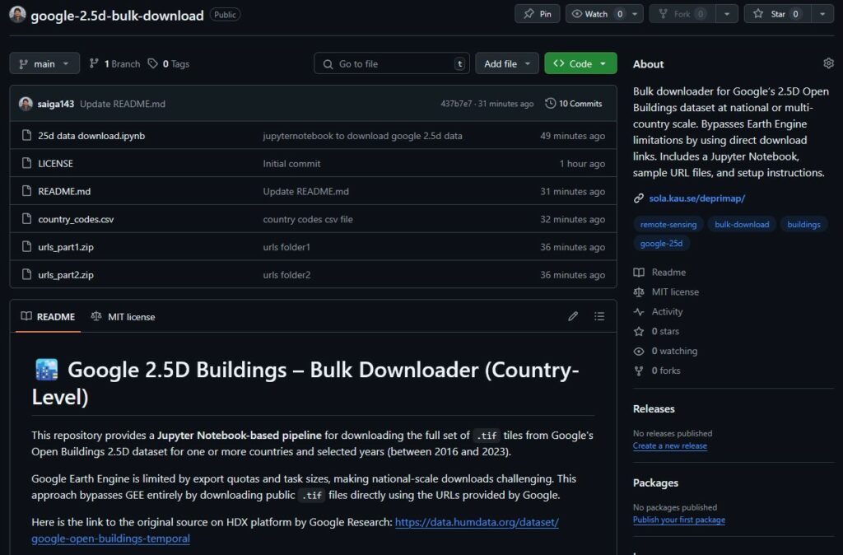Click the file icon beside country_codes.csv

click(x=26, y=219)
